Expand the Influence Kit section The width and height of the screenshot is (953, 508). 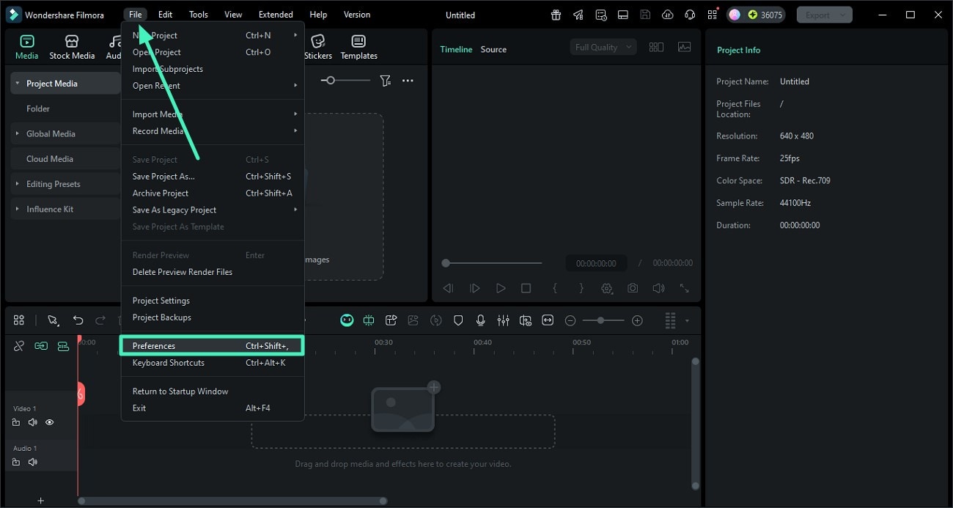(18, 209)
